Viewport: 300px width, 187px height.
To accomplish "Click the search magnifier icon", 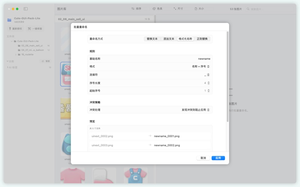I will (248, 9).
